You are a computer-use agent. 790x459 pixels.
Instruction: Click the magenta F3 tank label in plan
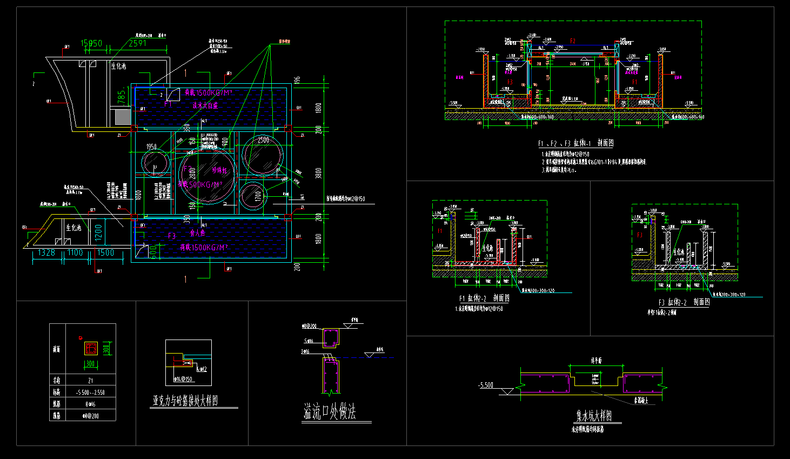pos(171,236)
